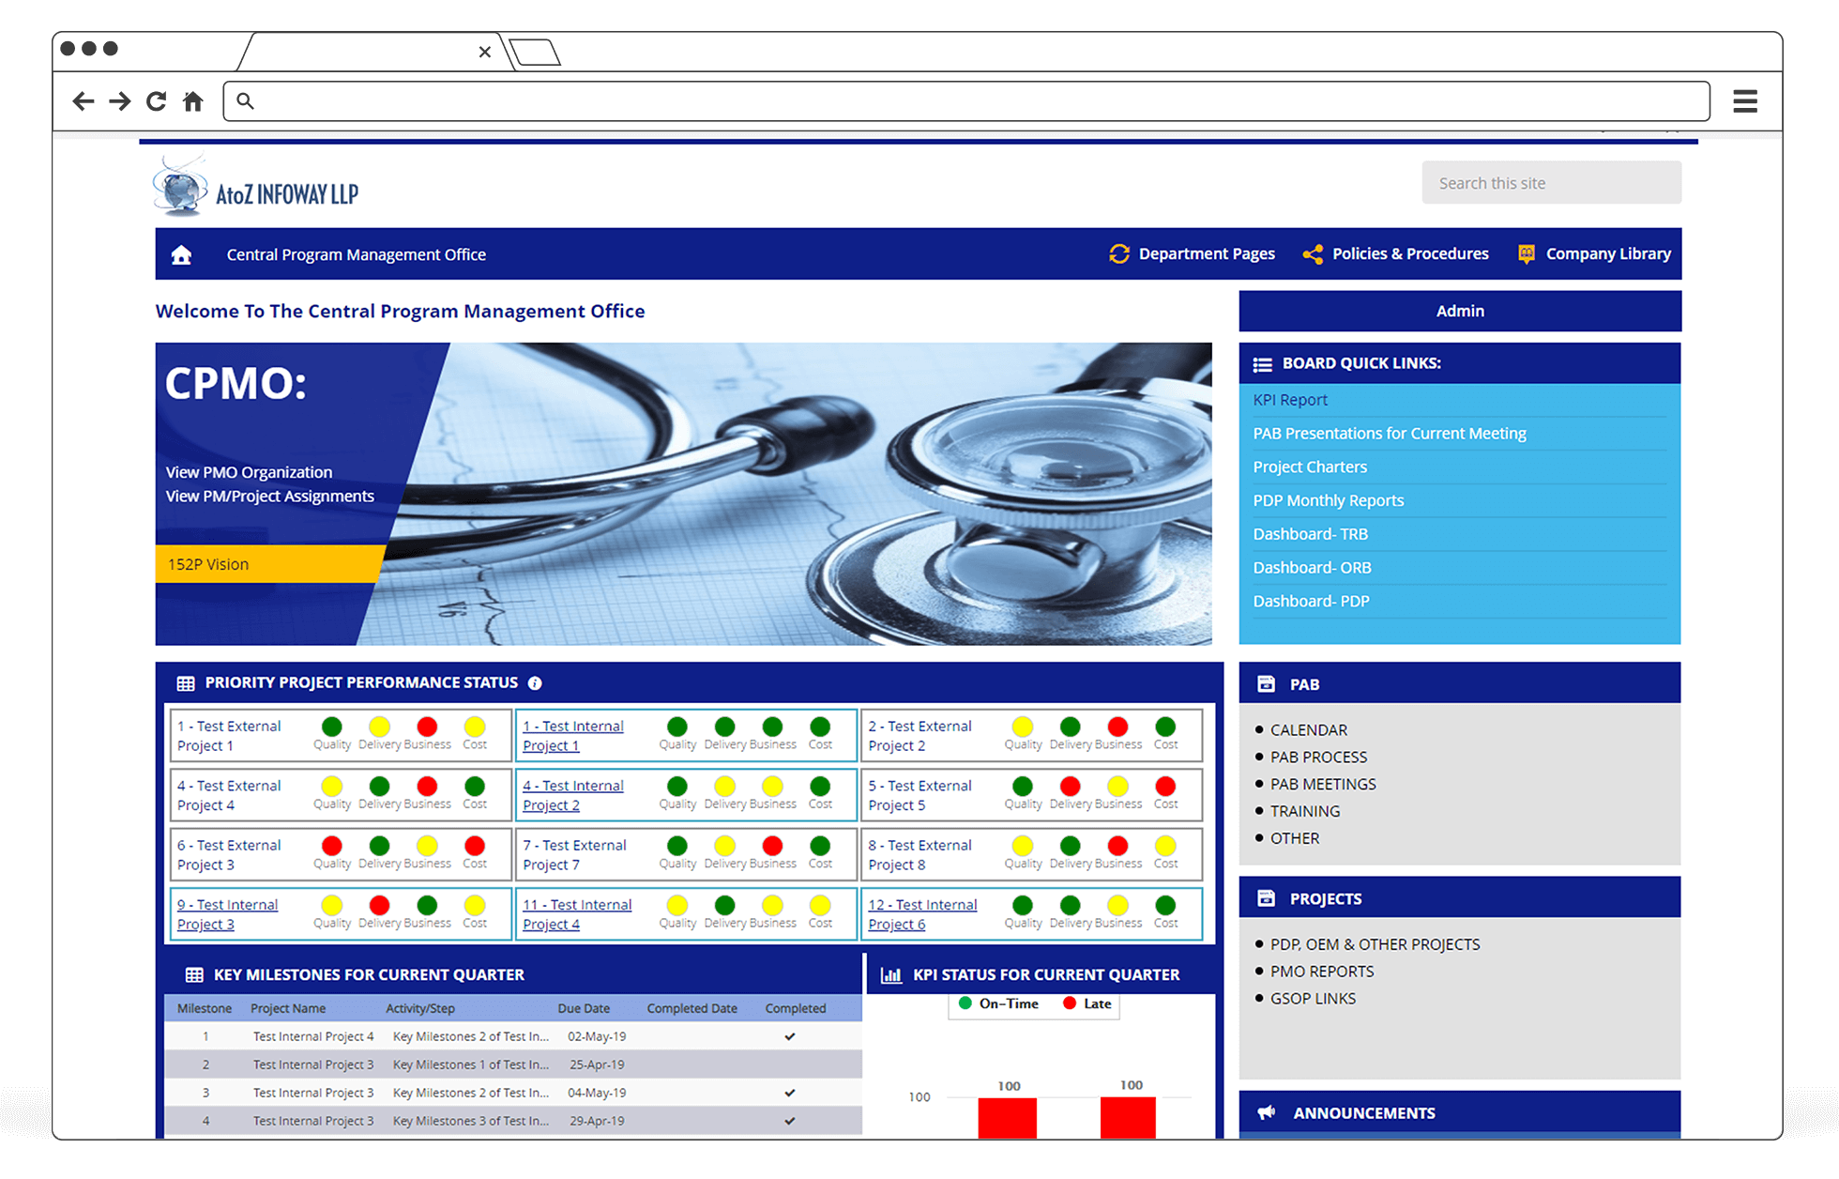The height and width of the screenshot is (1179, 1839).
Task: Click the Completed checkmark for Test Internal Project 4
Action: coord(789,1035)
